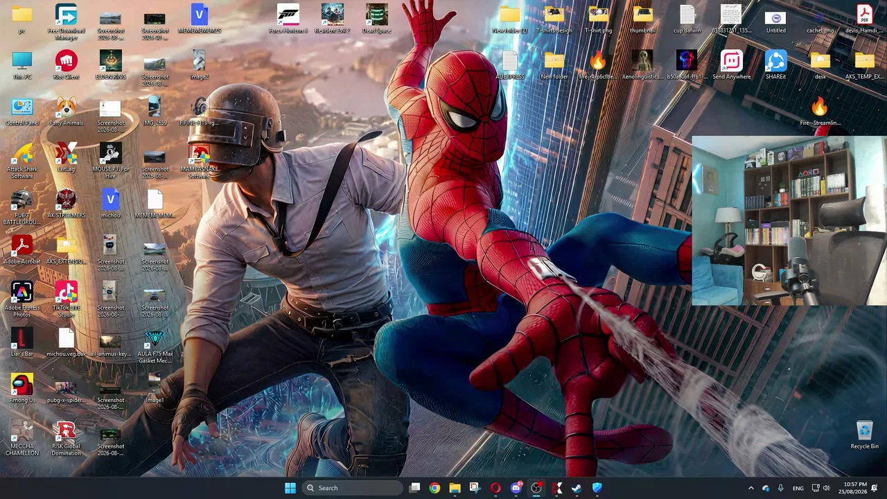This screenshot has width=887, height=499.
Task: Open Steam from the taskbar
Action: pos(577,488)
